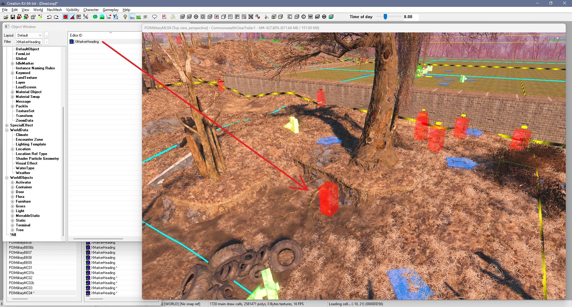572x307 pixels.
Task: Click the square icon labeled P
Action: pyautogui.click(x=237, y=17)
